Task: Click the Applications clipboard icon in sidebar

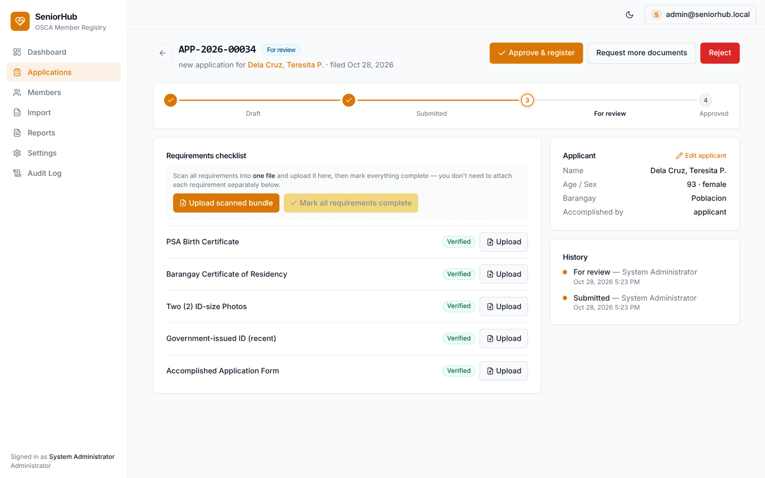Action: (x=17, y=72)
